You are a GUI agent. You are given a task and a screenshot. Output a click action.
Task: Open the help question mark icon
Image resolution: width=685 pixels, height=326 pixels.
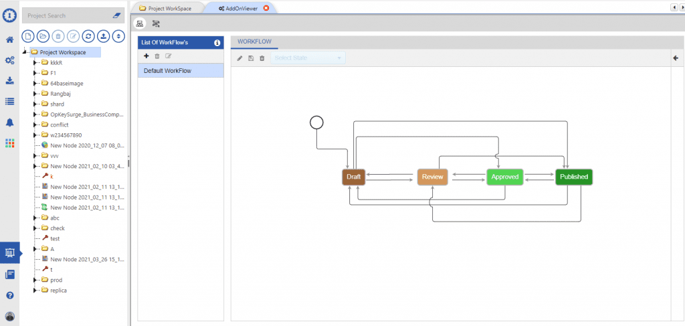coord(9,295)
